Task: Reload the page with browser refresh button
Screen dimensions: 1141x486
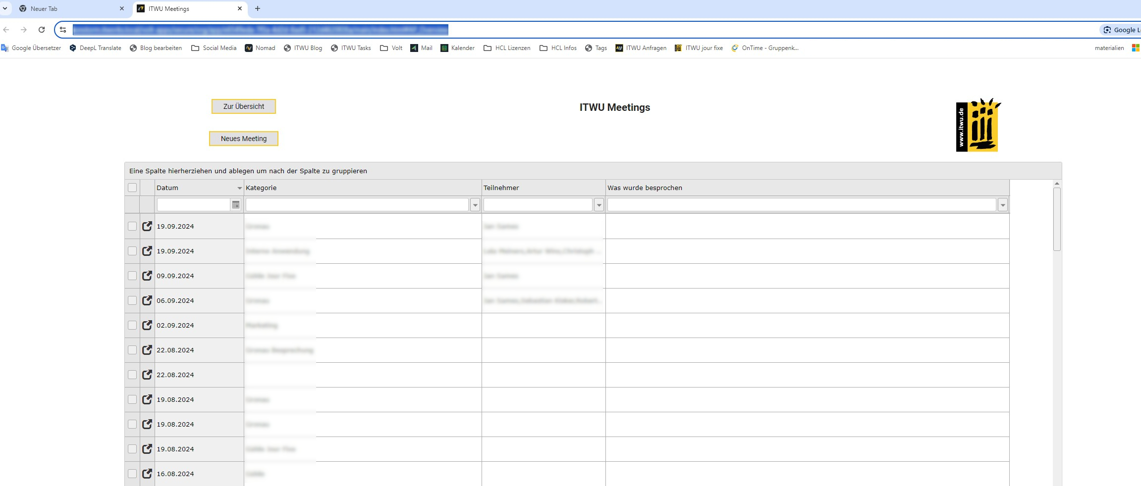Action: coord(42,30)
